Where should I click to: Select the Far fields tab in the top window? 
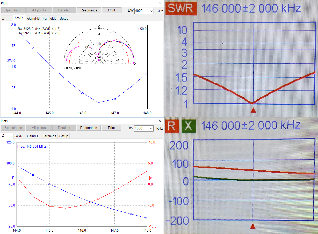pyautogui.click(x=49, y=18)
